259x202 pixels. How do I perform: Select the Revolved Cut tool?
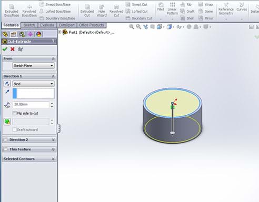116,11
